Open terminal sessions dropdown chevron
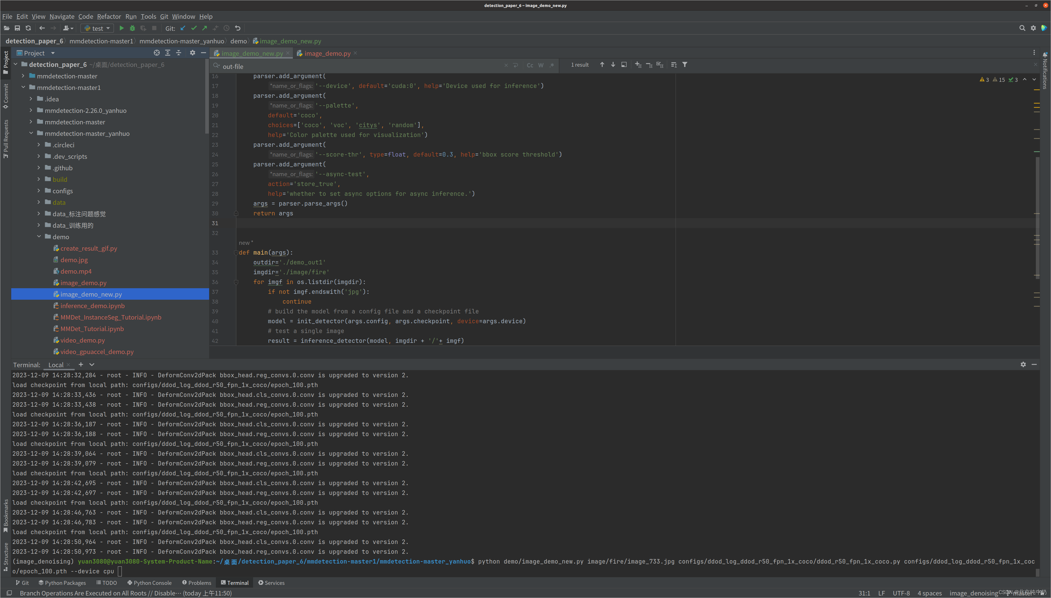1051x598 pixels. tap(92, 365)
